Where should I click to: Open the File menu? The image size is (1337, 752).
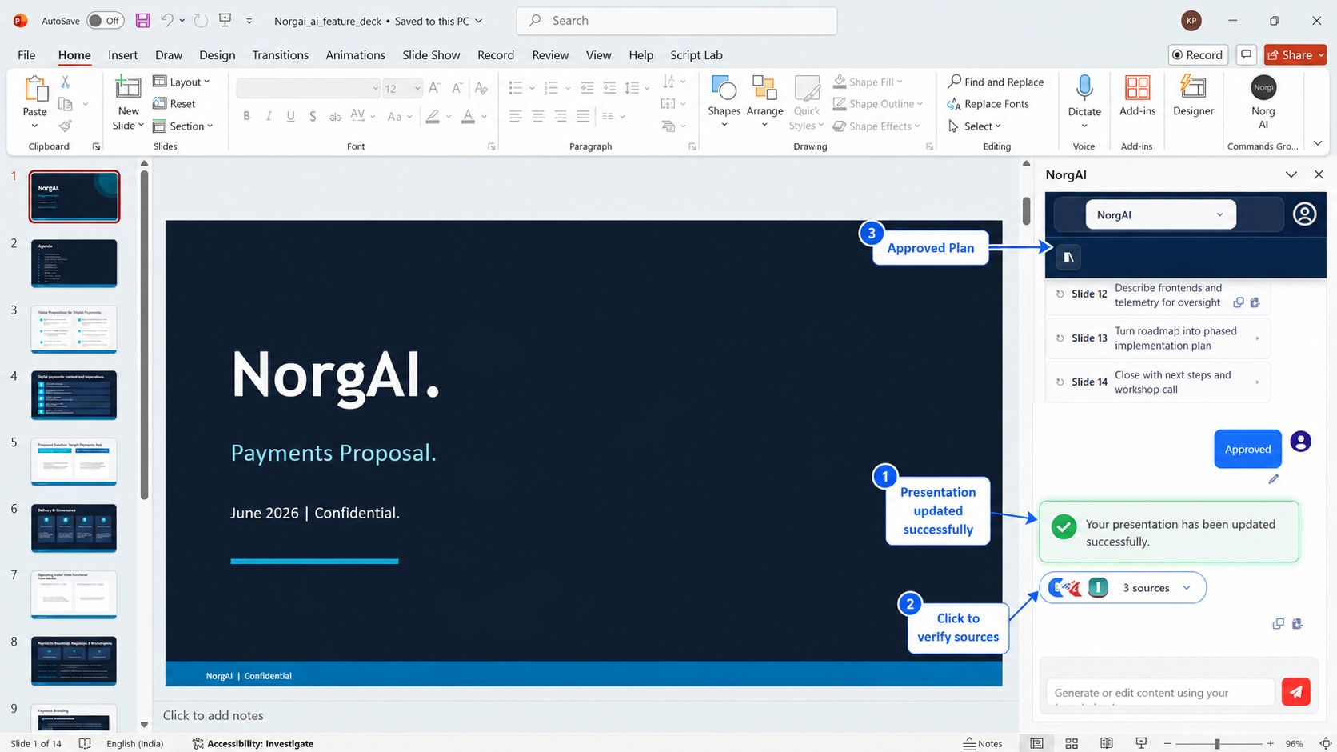[x=26, y=55]
